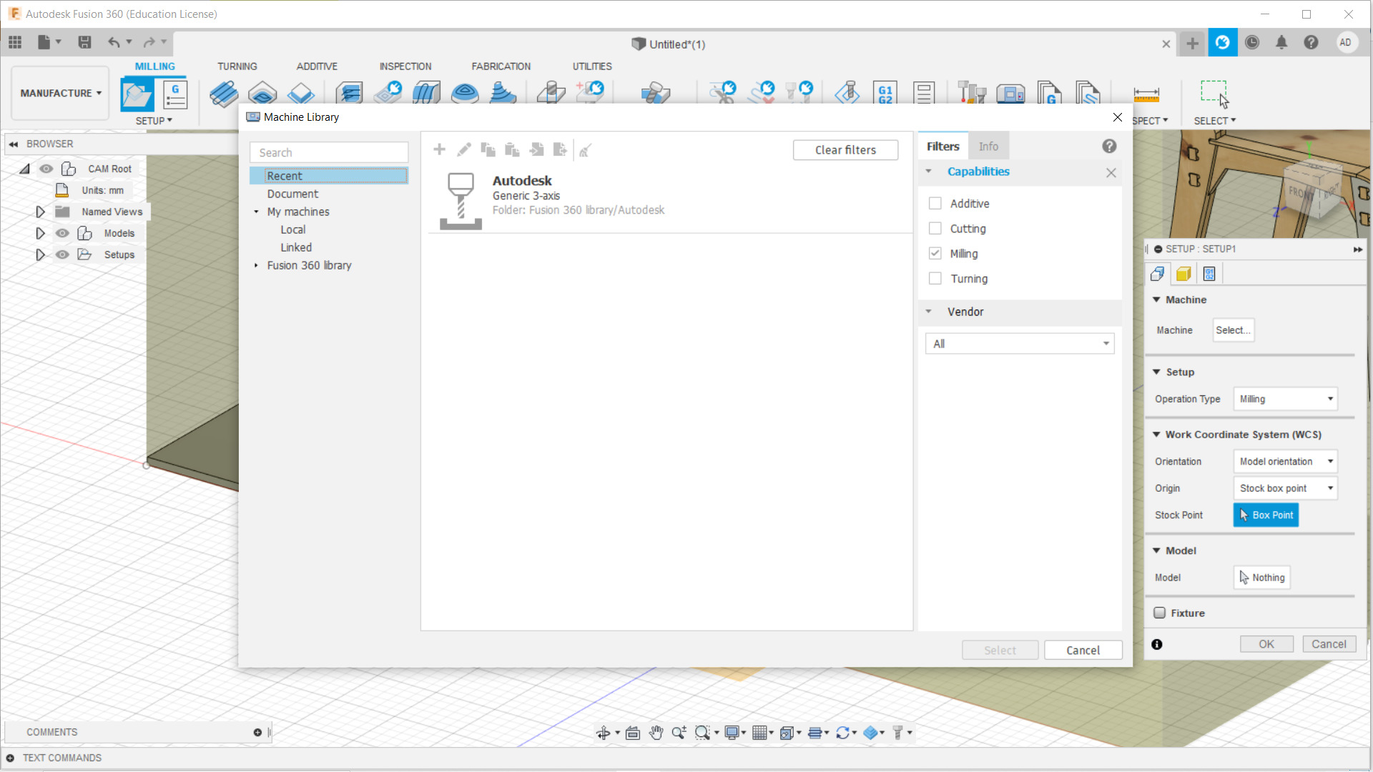The image size is (1373, 772).
Task: Click the Box Point stock point button
Action: point(1266,515)
